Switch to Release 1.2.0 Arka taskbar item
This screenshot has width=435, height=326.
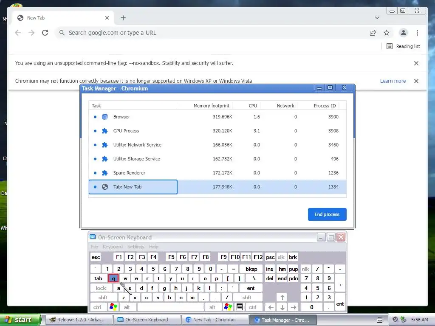coord(79,320)
